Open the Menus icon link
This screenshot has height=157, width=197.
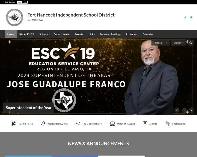[x=145, y=124]
